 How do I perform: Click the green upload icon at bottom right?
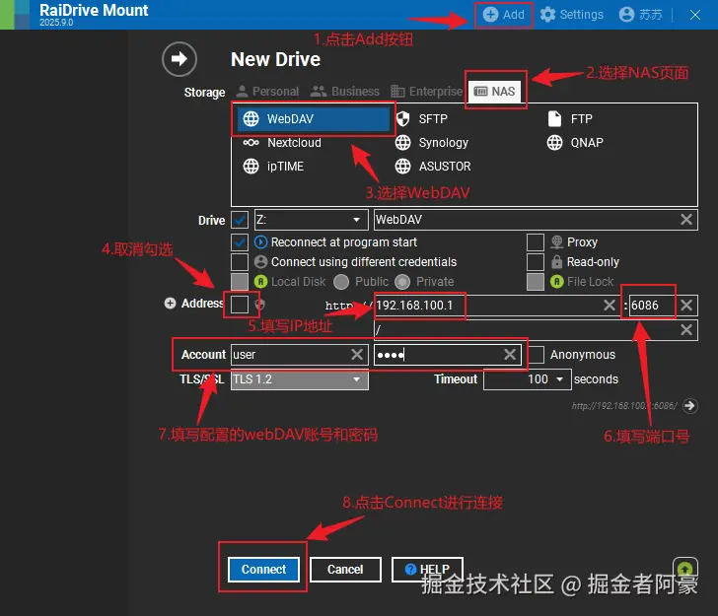[685, 569]
